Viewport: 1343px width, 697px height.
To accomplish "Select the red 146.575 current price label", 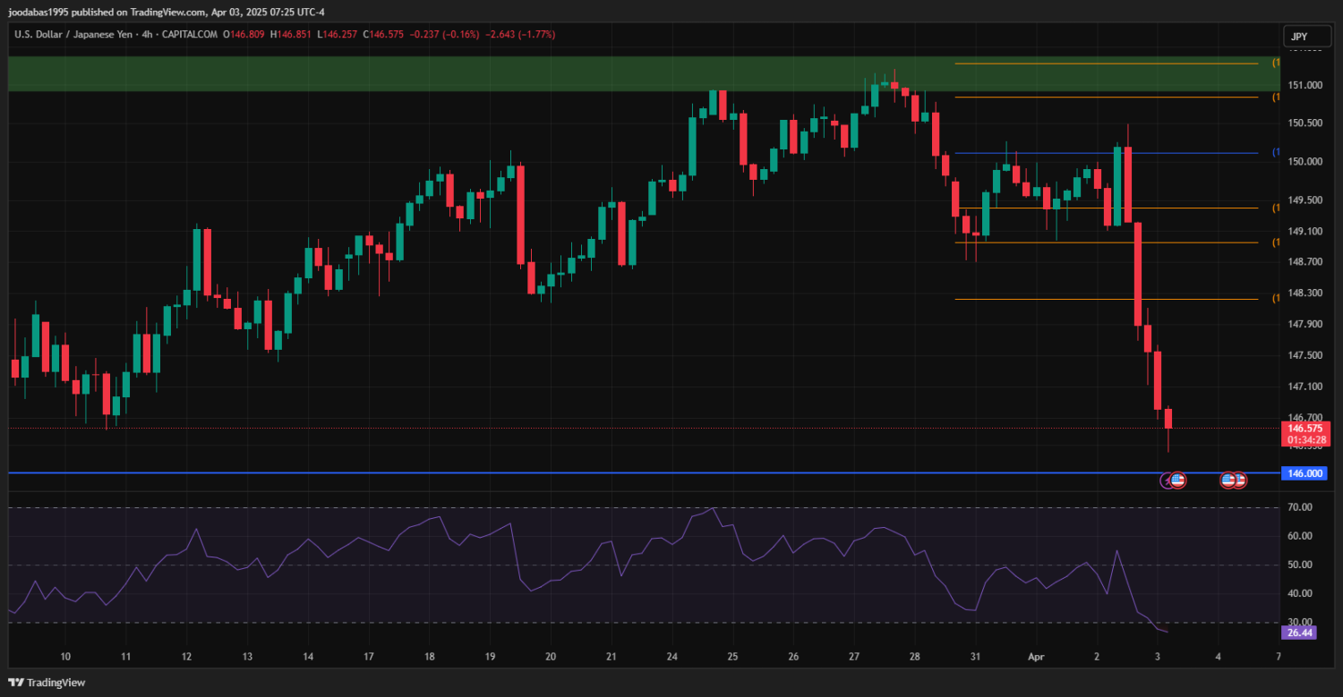I will pos(1305,429).
